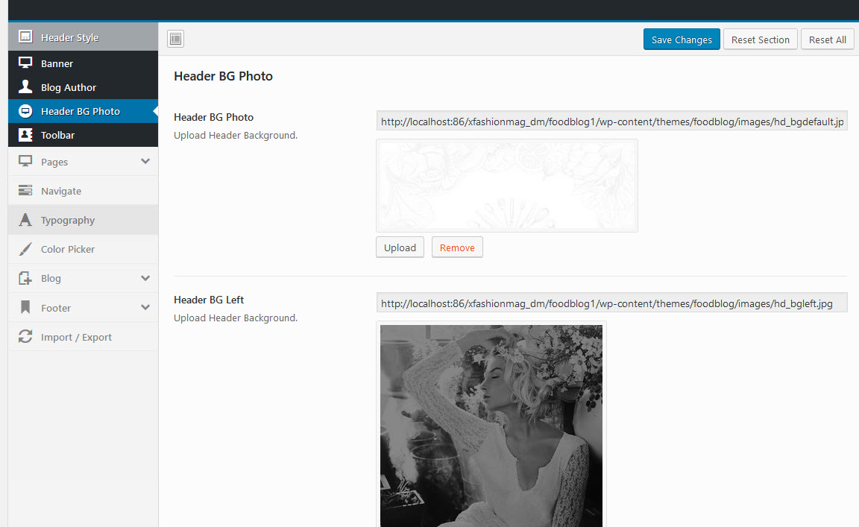Toggle the expand-all options panel icon
This screenshot has height=527, width=859.
point(175,39)
